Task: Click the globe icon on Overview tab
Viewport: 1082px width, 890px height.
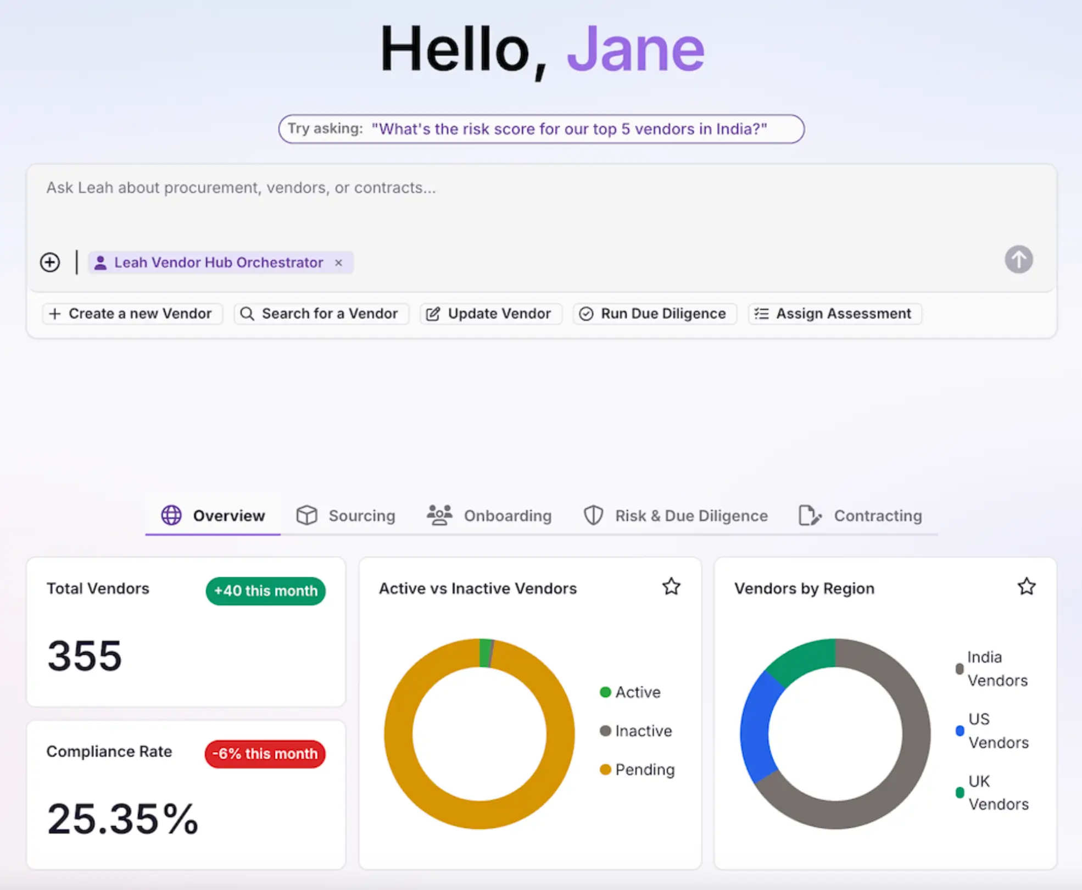Action: pos(171,515)
